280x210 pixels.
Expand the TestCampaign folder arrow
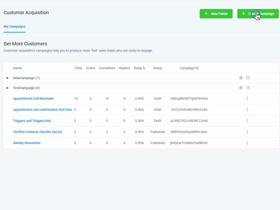tap(8, 88)
